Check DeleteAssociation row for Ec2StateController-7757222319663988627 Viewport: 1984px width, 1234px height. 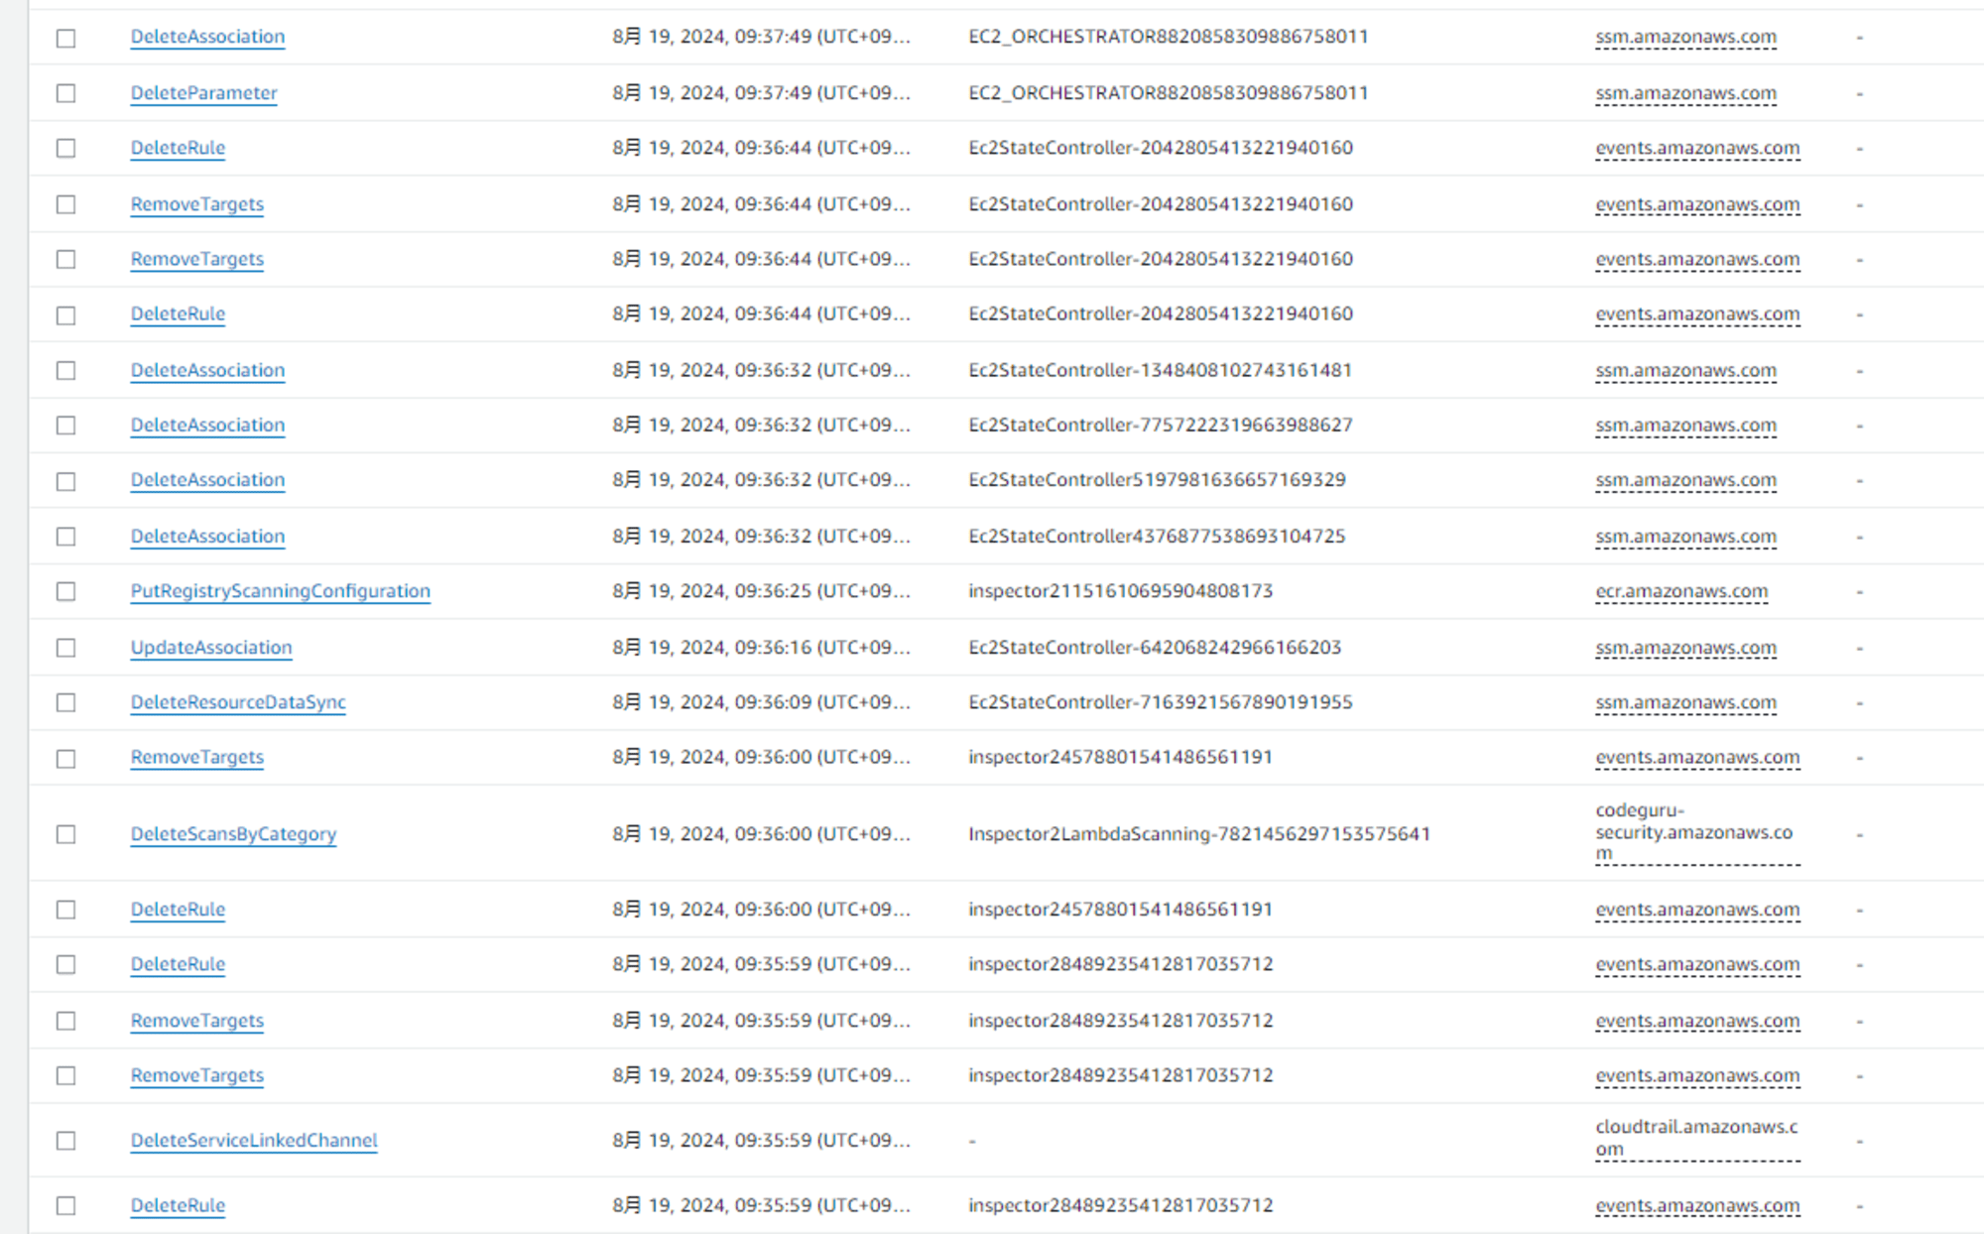point(66,426)
